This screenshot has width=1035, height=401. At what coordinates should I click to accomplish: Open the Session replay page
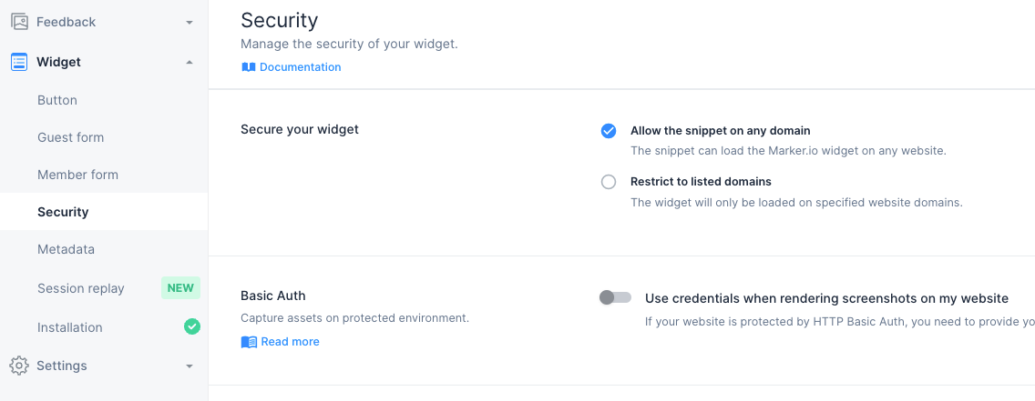(x=80, y=288)
